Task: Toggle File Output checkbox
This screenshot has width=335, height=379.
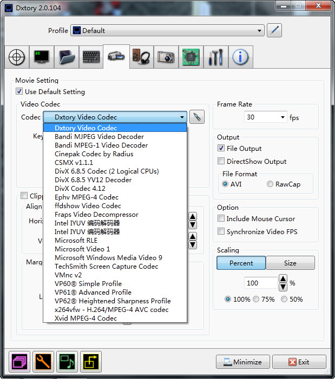Action: [221, 148]
